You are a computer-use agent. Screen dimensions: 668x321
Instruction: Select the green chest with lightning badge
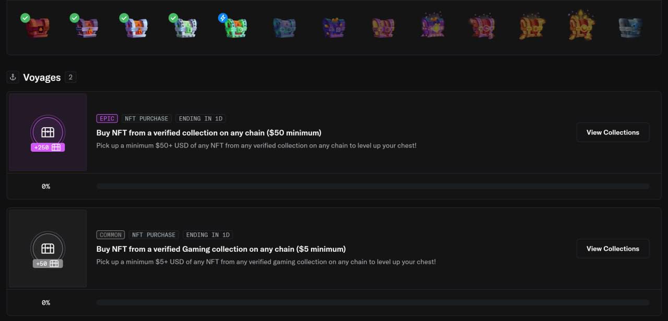point(235,28)
